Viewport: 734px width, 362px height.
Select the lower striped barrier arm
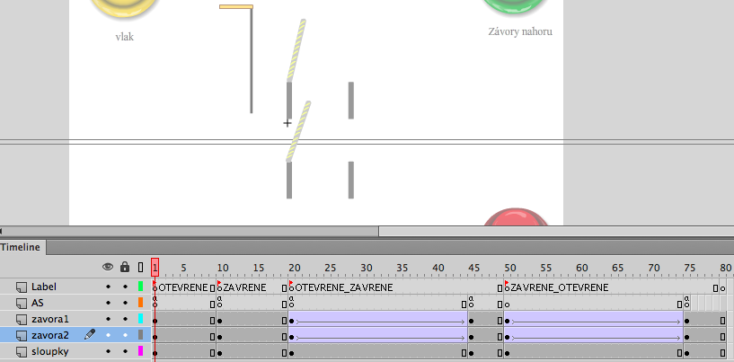click(x=298, y=131)
